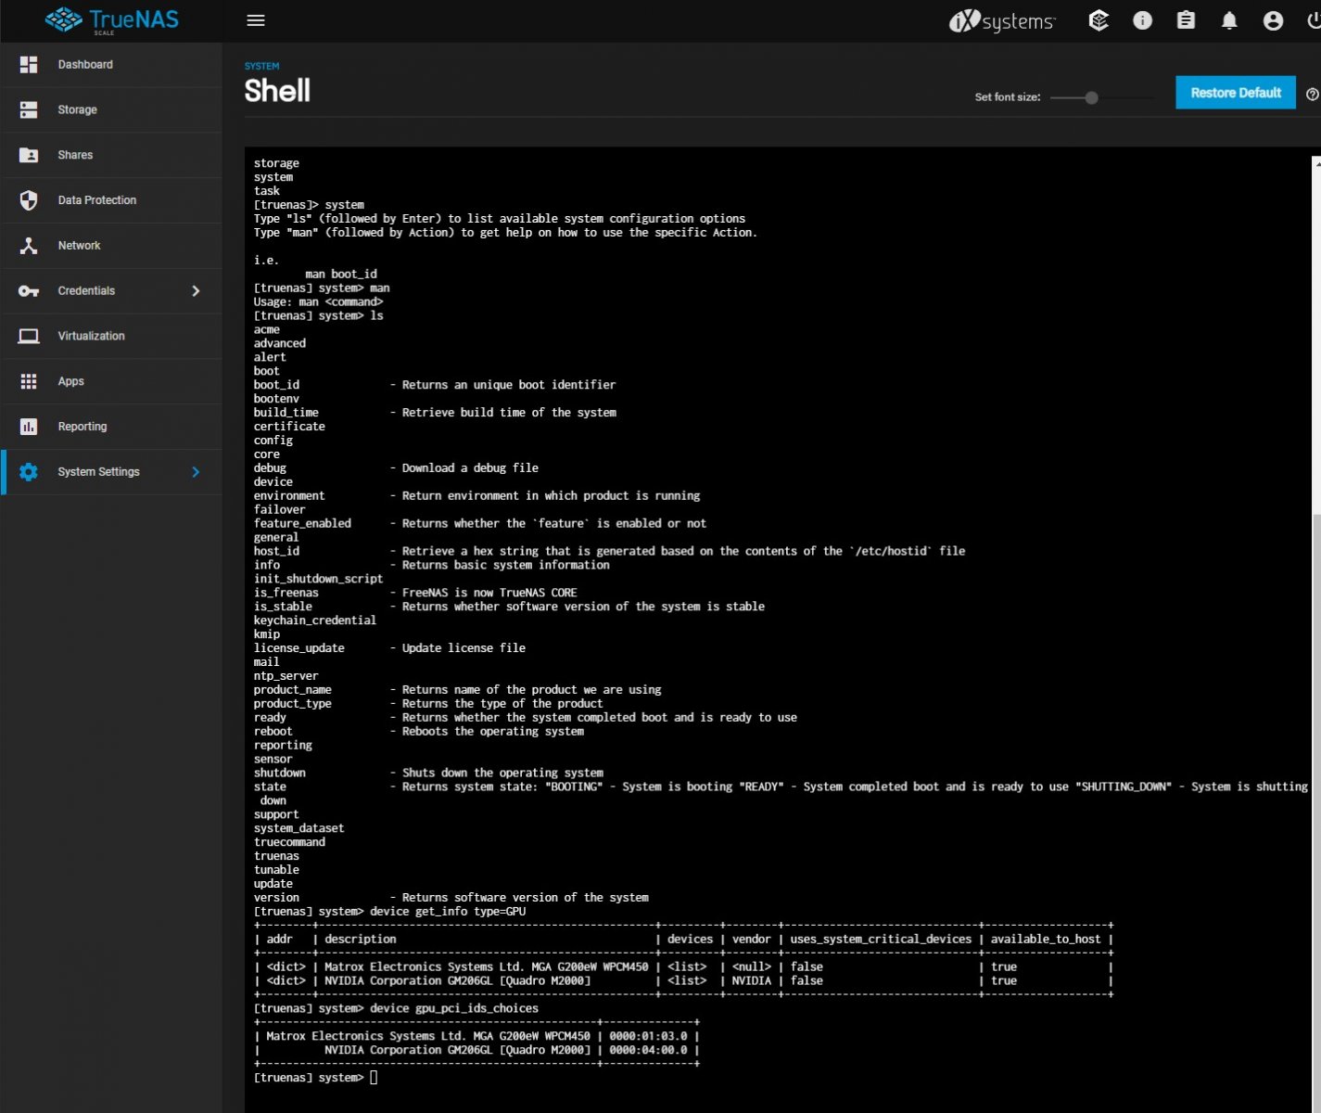Click the Power icon
The image size is (1321, 1113).
coord(1314,20)
